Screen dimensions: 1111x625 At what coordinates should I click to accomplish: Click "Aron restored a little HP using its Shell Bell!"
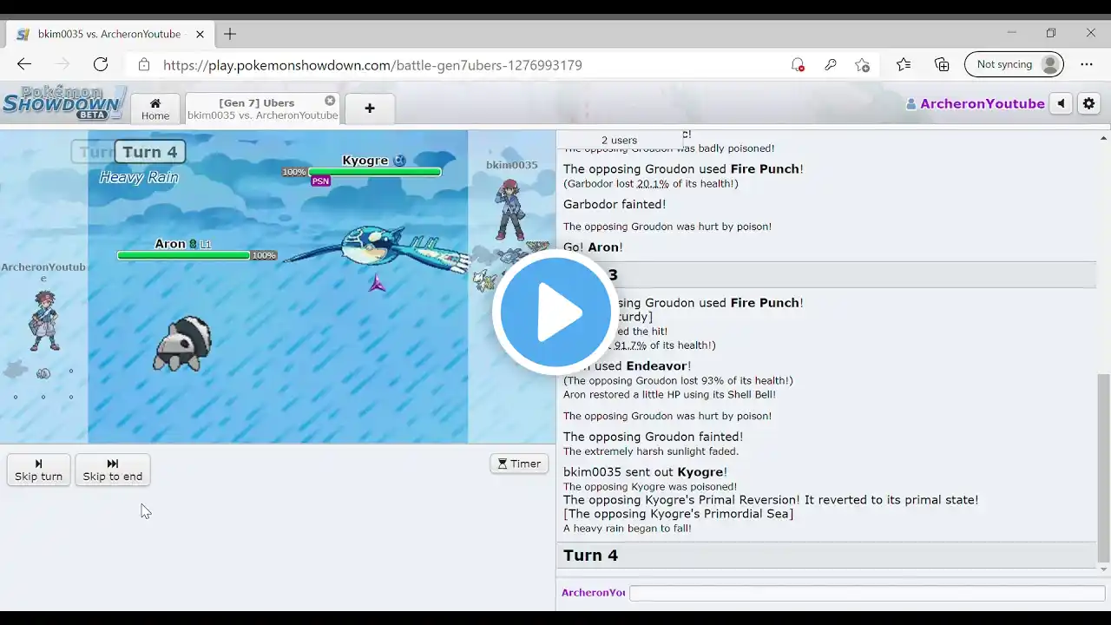tap(669, 394)
